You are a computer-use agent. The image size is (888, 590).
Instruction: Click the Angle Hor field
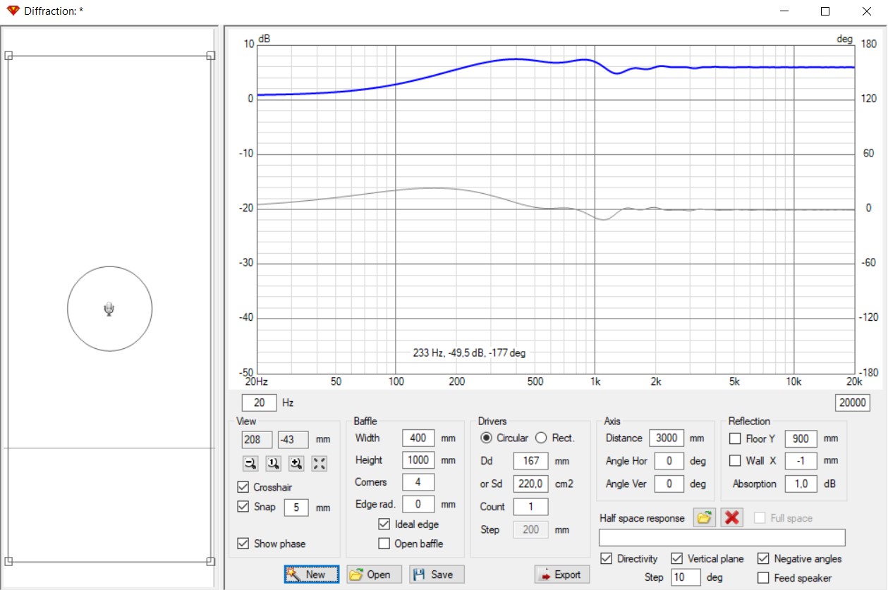point(669,461)
